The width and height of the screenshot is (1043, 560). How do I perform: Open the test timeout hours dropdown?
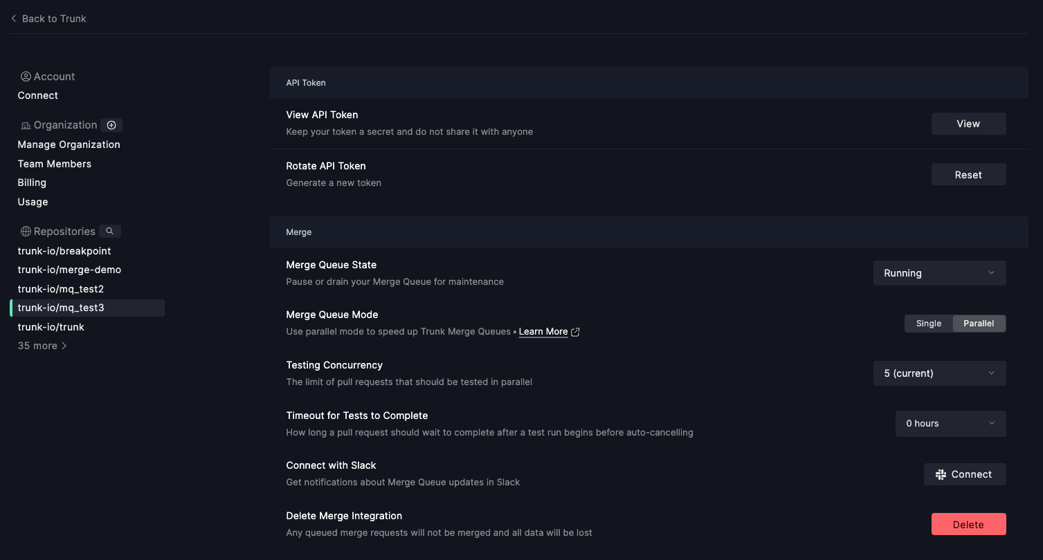[x=950, y=424]
